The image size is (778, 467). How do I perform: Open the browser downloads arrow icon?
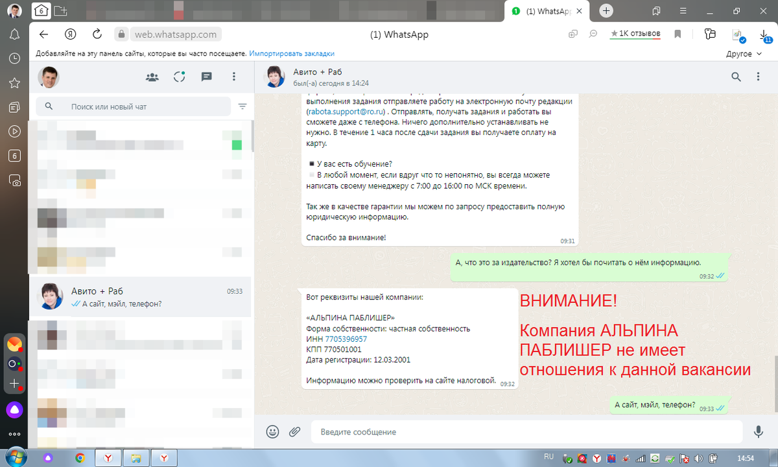coord(764,35)
